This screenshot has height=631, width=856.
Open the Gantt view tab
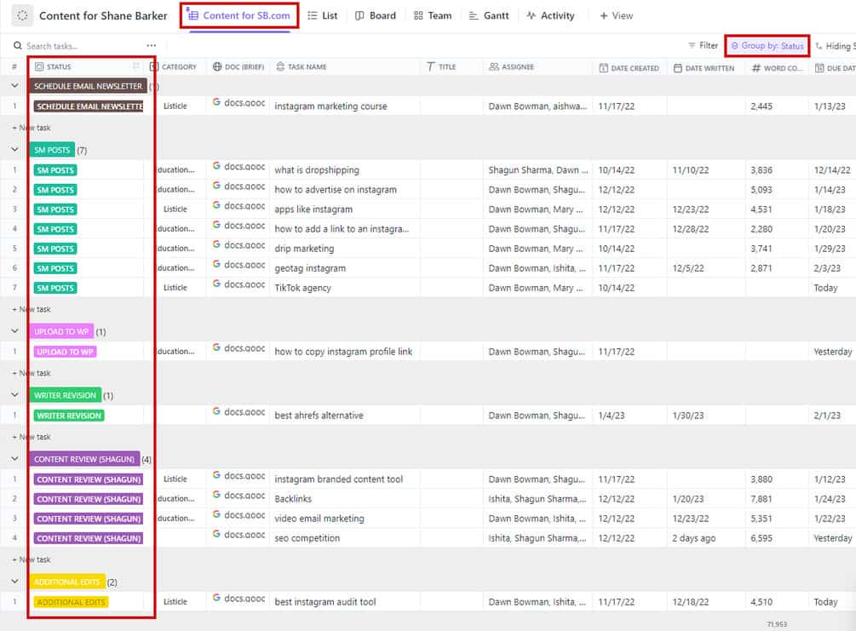(x=489, y=16)
